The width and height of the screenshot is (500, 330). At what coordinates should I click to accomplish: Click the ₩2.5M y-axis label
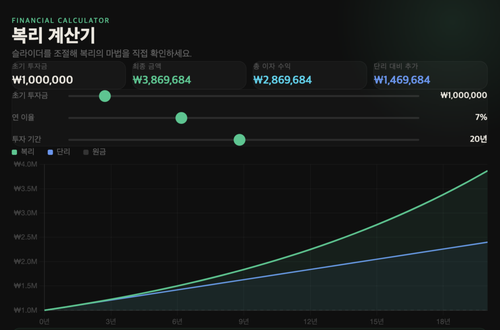25,237
